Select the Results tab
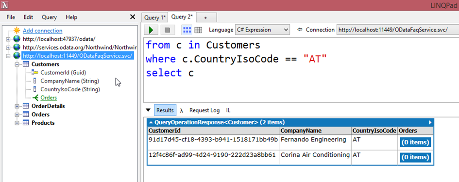Screen dimensions: 459x182 tap(165, 110)
